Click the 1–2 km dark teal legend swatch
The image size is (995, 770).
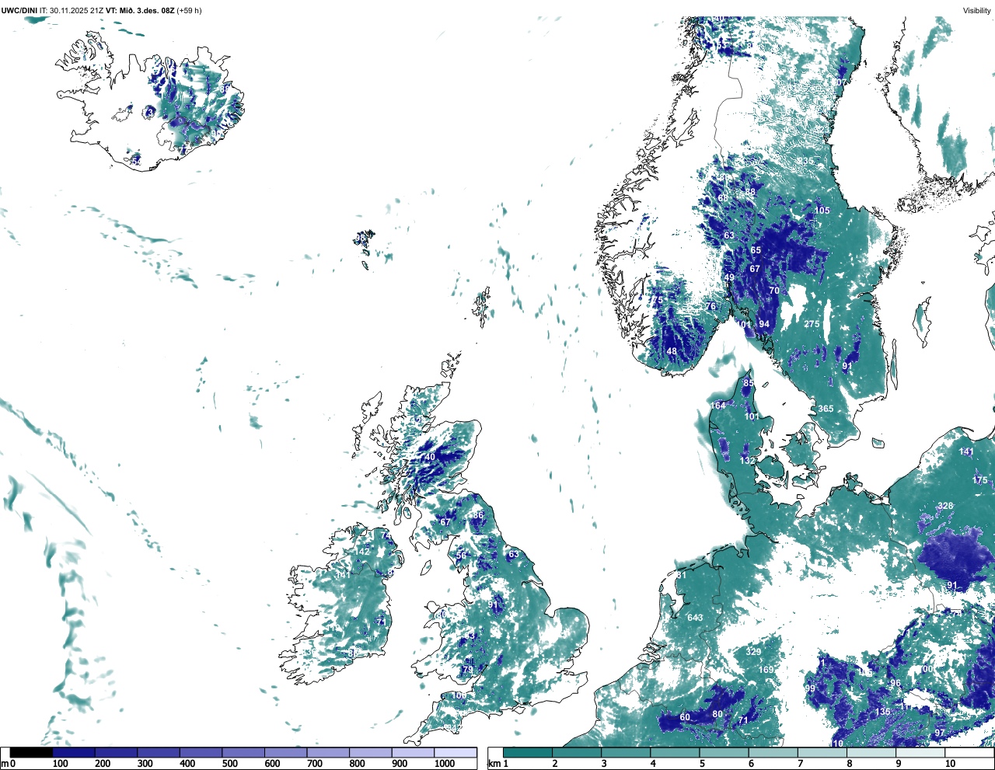pyautogui.click(x=528, y=752)
